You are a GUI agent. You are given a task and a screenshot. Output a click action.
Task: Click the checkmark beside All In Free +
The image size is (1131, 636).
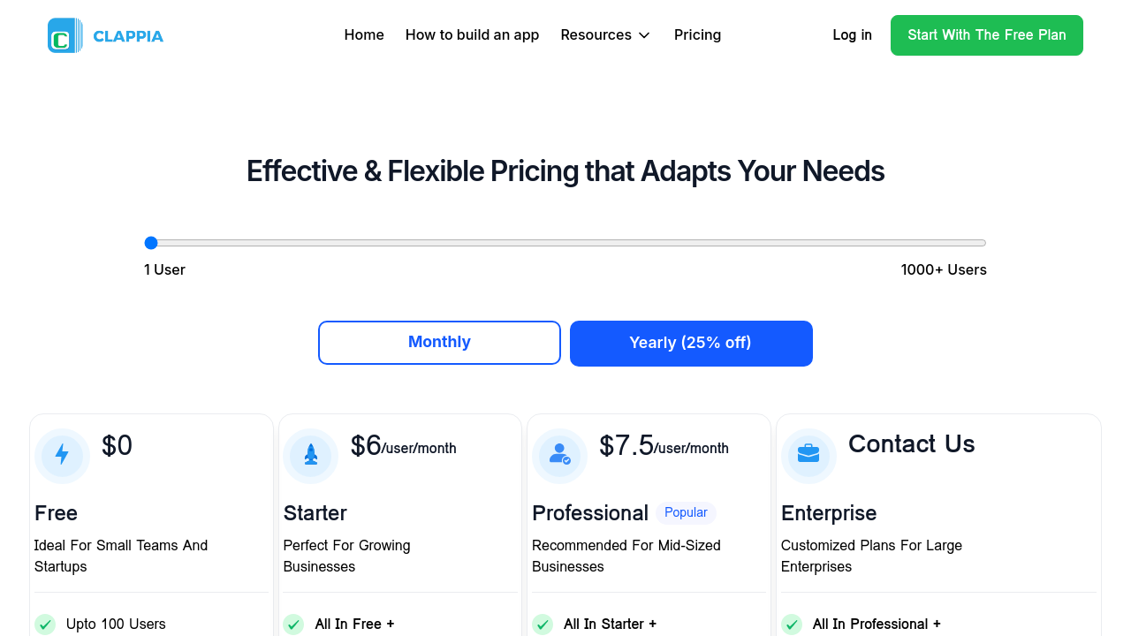[x=293, y=625]
